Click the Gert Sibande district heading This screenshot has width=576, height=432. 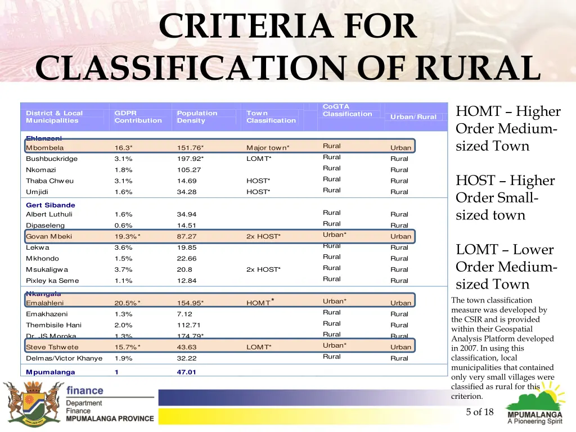pos(51,205)
